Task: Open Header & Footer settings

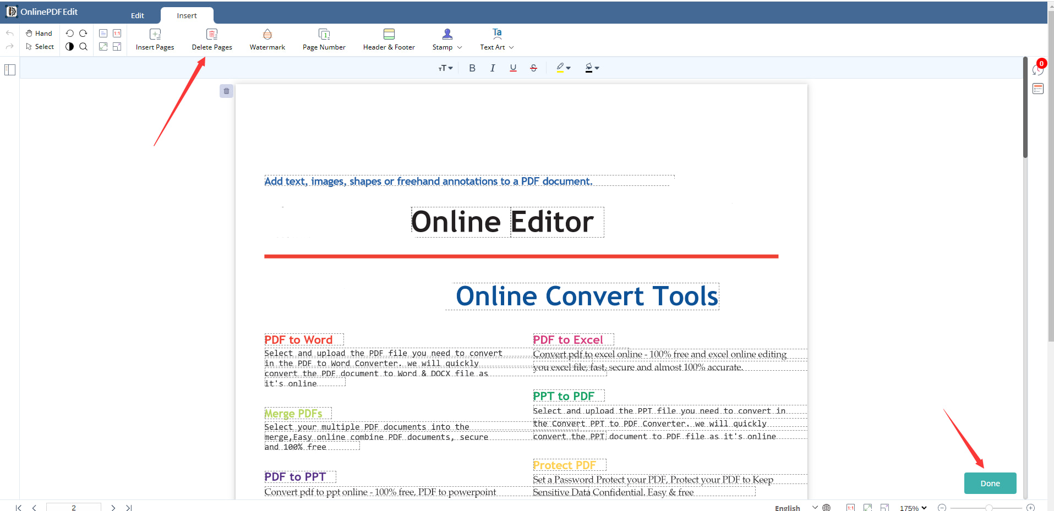Action: (389, 40)
